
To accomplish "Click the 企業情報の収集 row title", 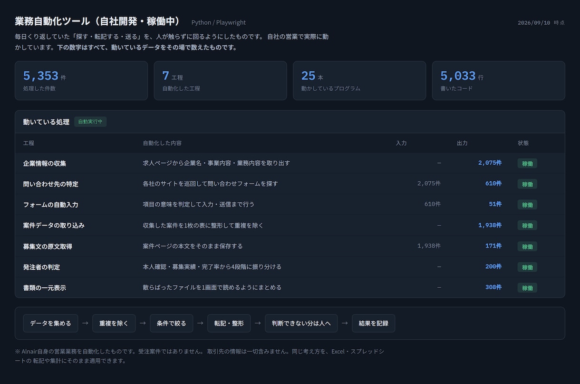I will tap(45, 163).
